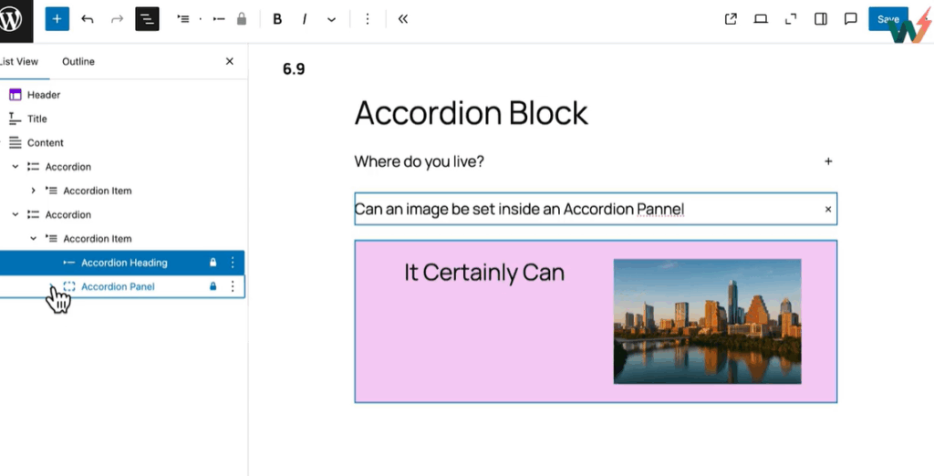
Task: Open block options three-dot menu in toolbar
Action: [x=368, y=19]
